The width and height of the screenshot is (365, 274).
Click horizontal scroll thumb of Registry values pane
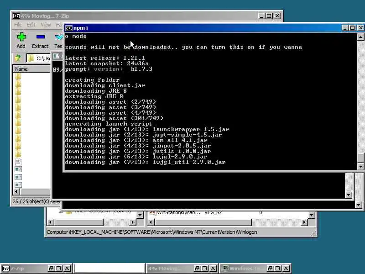pos(203,222)
